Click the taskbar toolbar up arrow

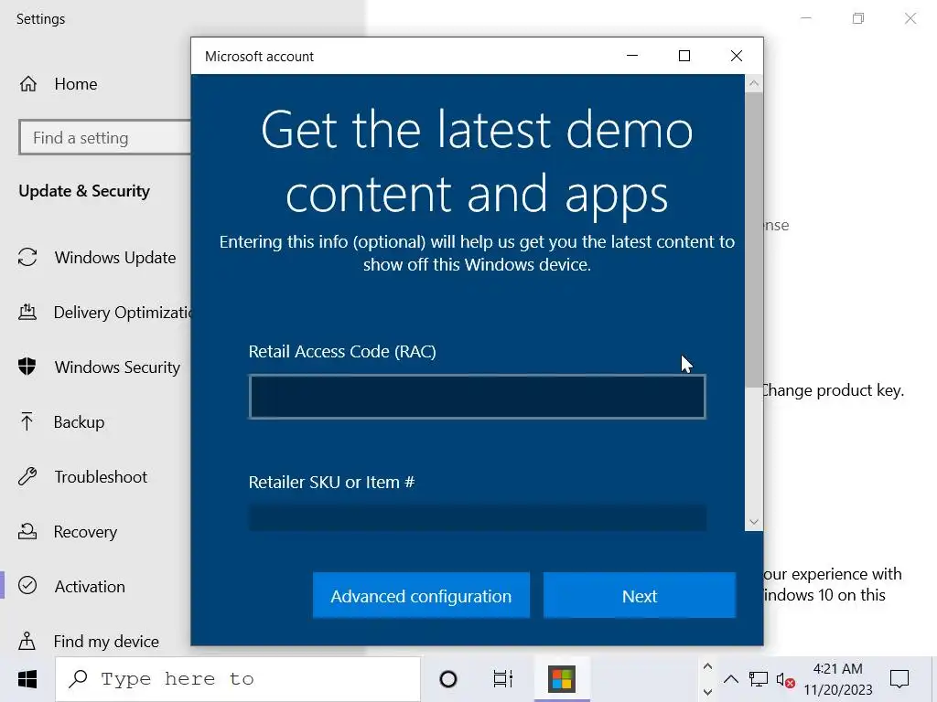(x=707, y=666)
